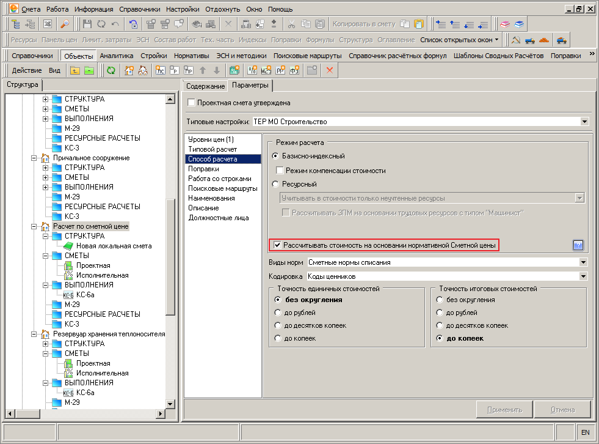Image resolution: width=599 pixels, height=444 pixels.
Task: Click the ФЗ toolbar icon
Action: (x=294, y=70)
